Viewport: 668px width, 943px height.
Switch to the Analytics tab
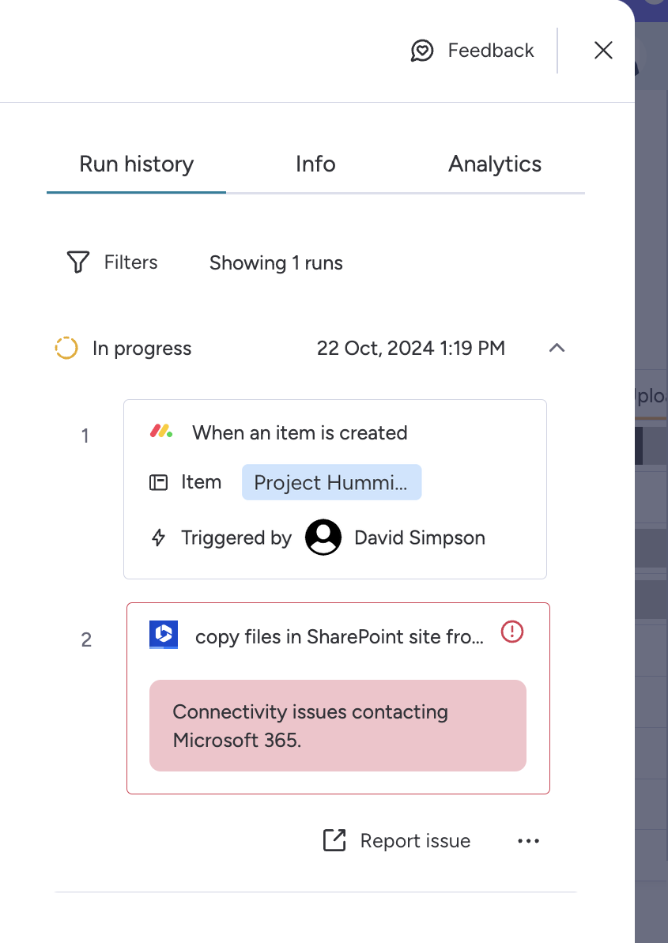(x=495, y=164)
